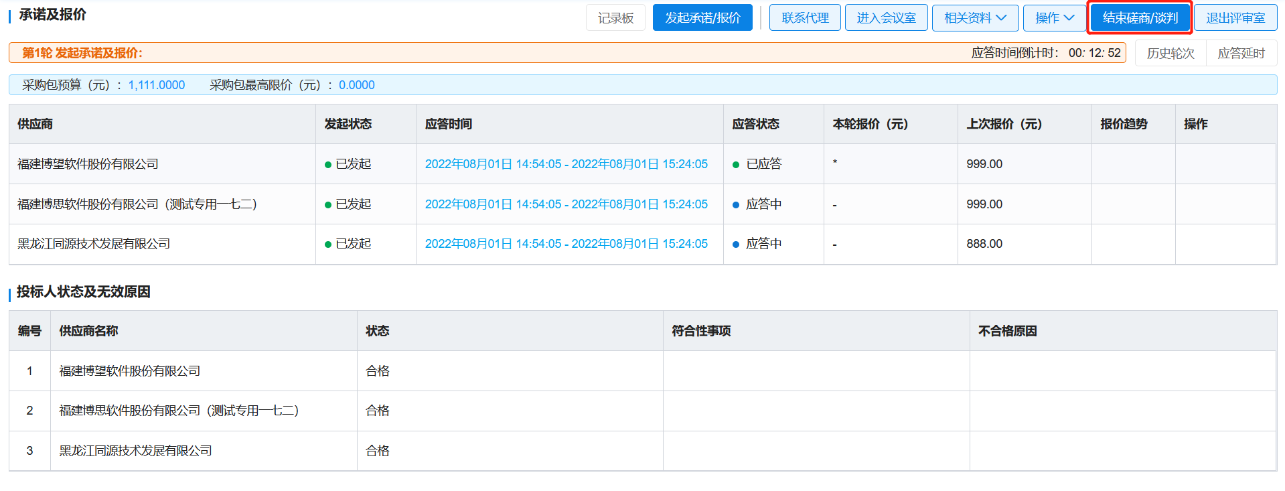Screen dimensions: 1285x491
Task: Click last quote 999.00 of 福建博思软件 row
Action: (984, 204)
